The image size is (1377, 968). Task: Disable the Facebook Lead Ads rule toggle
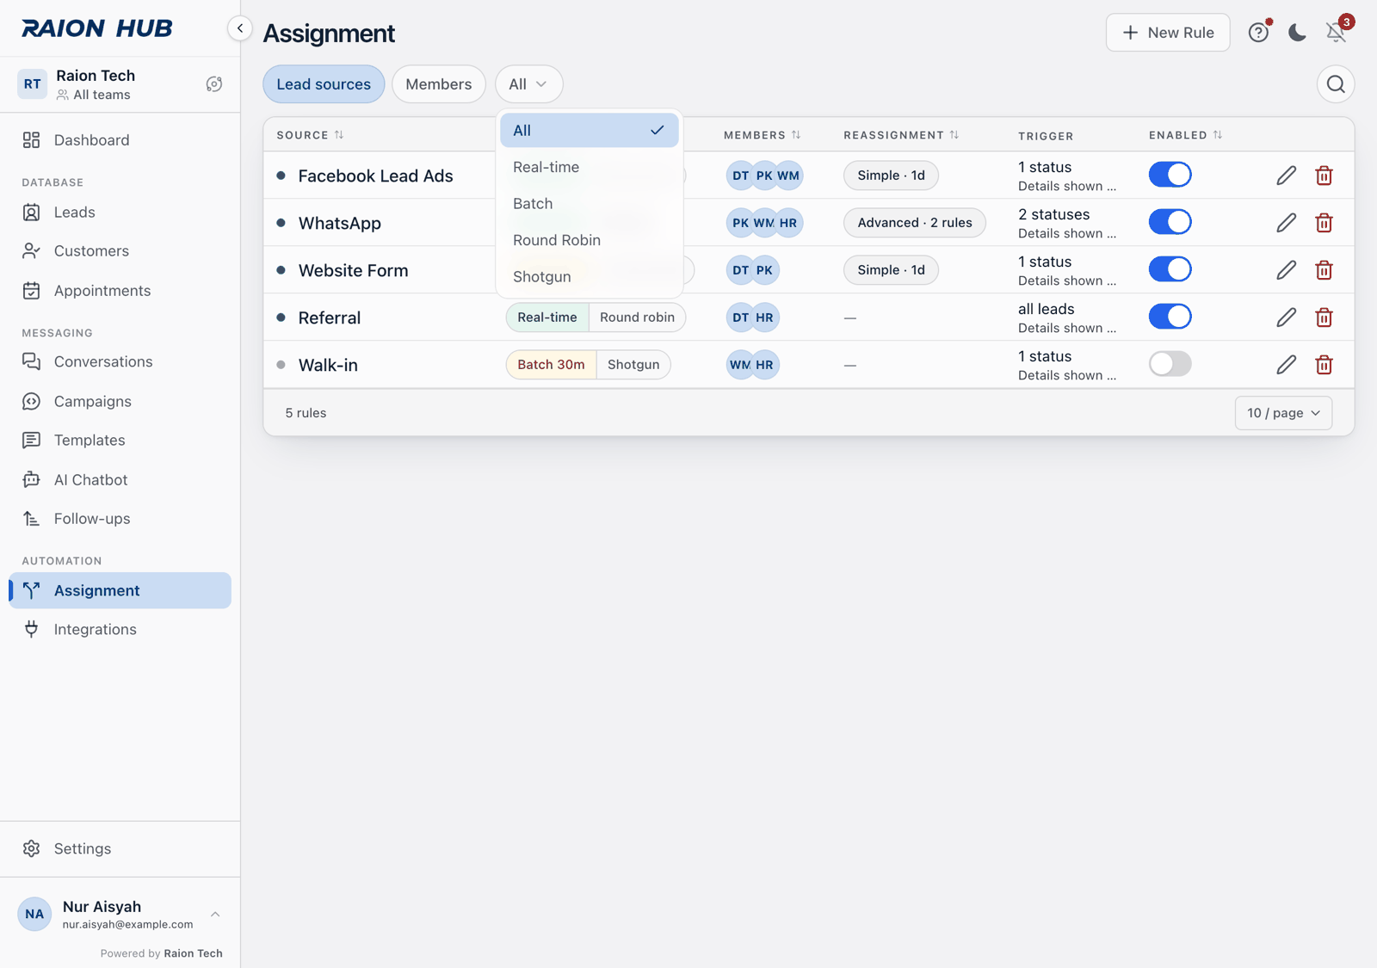coord(1170,175)
